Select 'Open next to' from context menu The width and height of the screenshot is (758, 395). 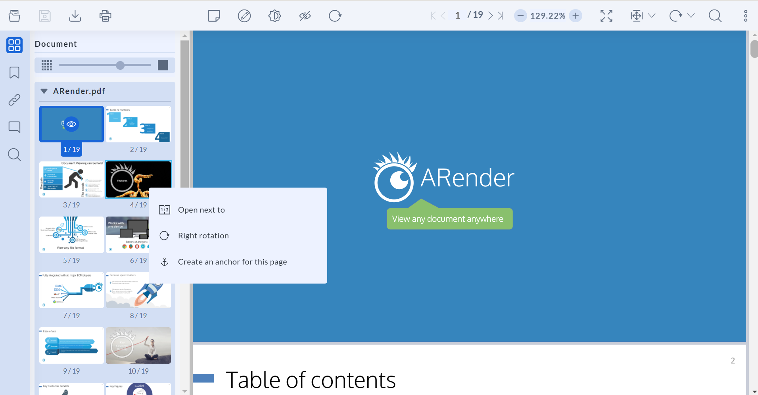(x=201, y=210)
